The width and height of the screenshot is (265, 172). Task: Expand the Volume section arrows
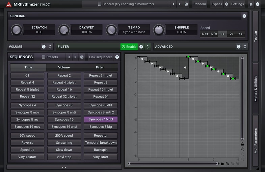(50, 47)
